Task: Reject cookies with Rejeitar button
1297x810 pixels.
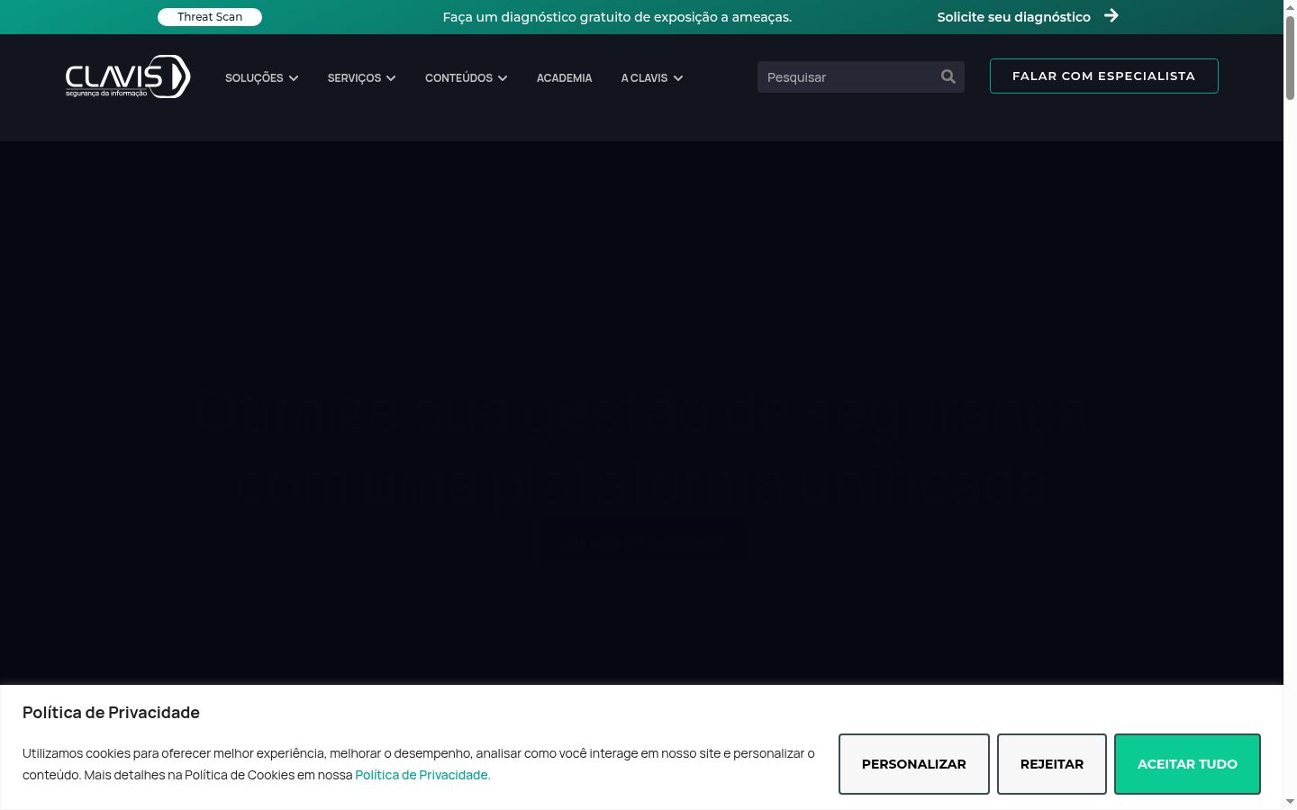Action: (x=1052, y=764)
